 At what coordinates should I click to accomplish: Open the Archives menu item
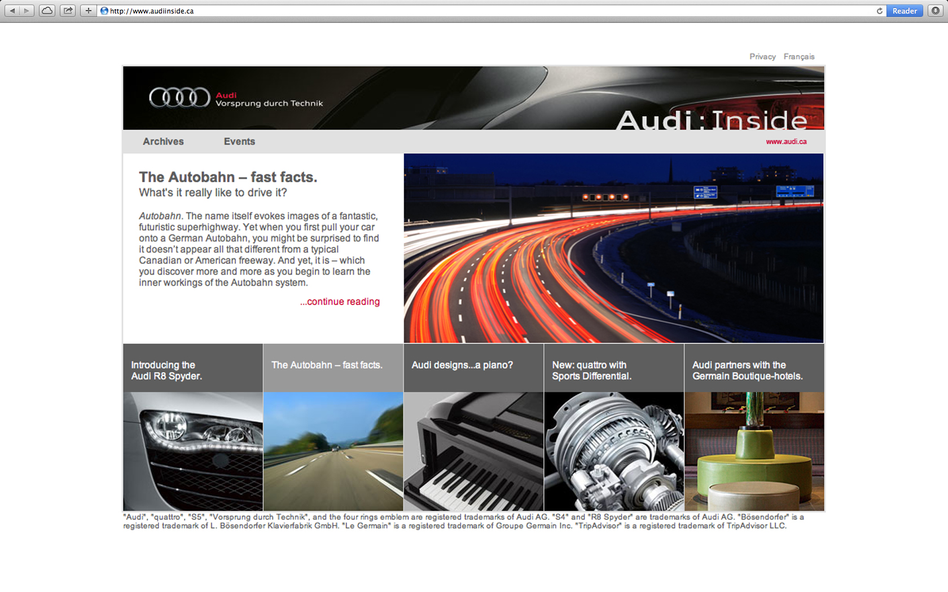tap(163, 142)
